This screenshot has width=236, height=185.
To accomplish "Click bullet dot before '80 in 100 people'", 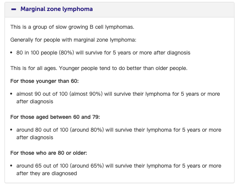I will [11, 53].
